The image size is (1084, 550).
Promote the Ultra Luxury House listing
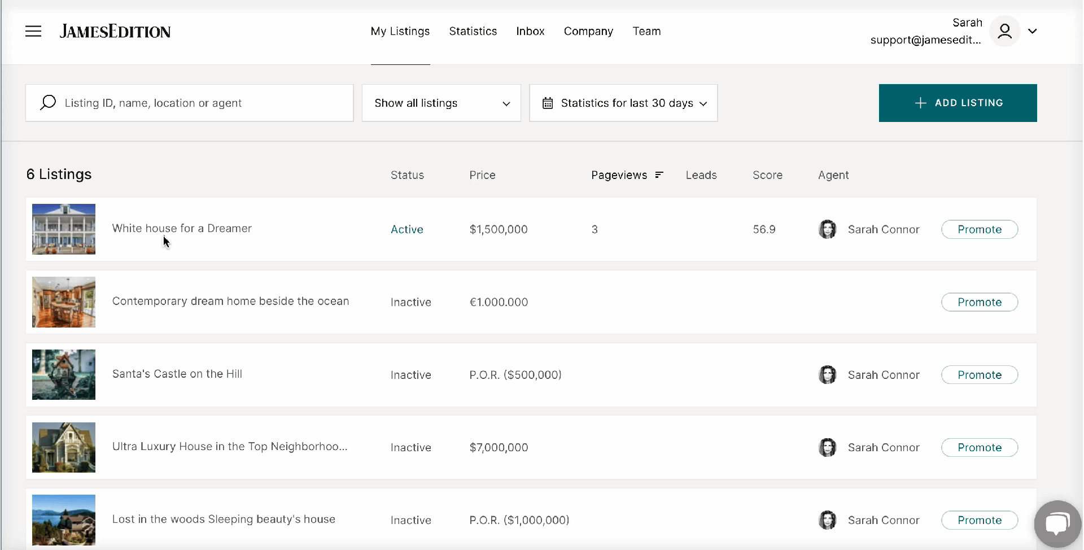(980, 447)
